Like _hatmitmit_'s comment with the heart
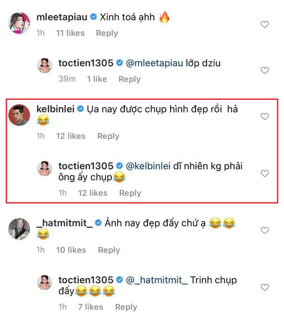The width and height of the screenshot is (284, 322). point(265,230)
